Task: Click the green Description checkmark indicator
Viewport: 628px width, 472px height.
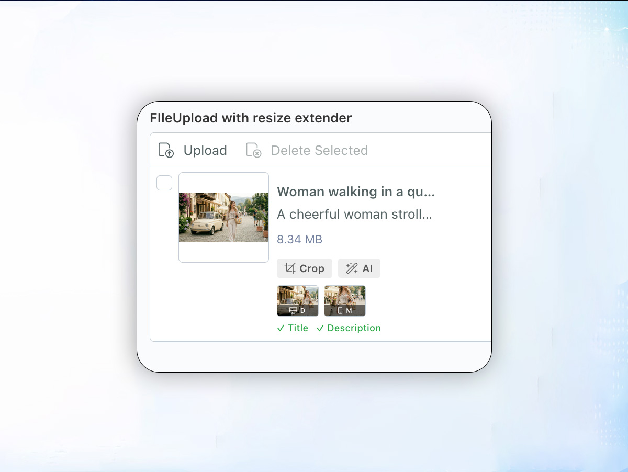Action: [x=349, y=328]
